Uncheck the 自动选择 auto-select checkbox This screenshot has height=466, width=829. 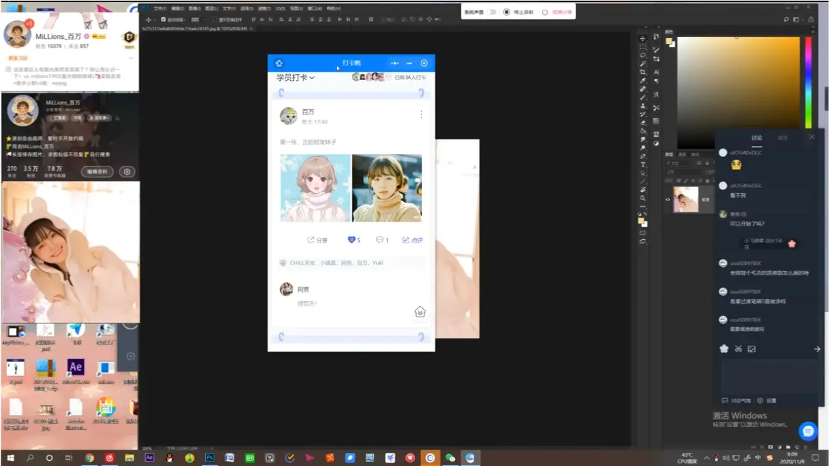coord(163,20)
